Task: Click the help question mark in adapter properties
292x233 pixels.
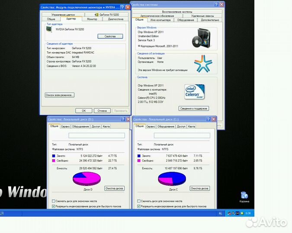Action: [122, 7]
